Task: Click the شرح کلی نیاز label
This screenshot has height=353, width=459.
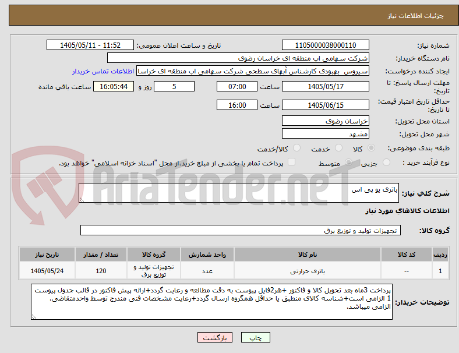Action: (425, 193)
